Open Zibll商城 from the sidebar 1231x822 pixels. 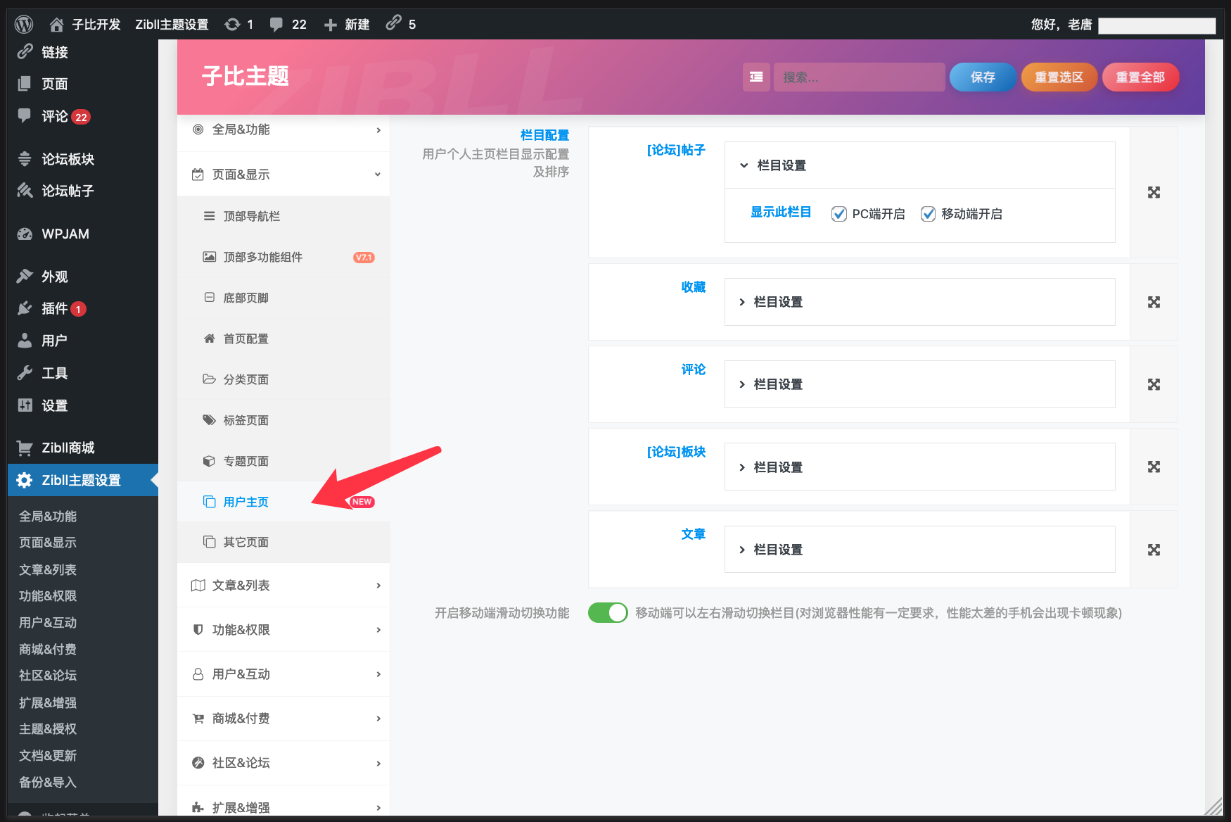67,448
